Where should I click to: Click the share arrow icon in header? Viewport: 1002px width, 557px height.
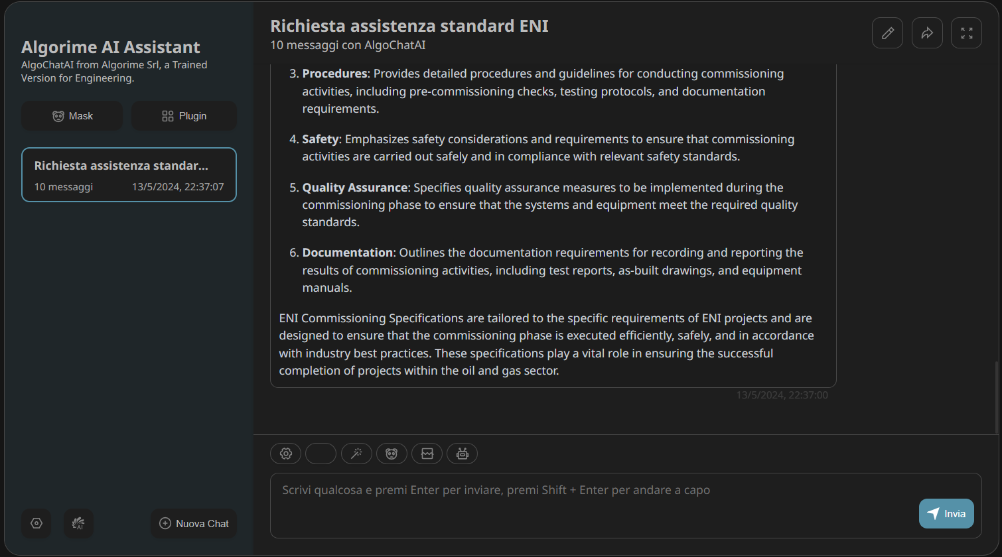(927, 33)
